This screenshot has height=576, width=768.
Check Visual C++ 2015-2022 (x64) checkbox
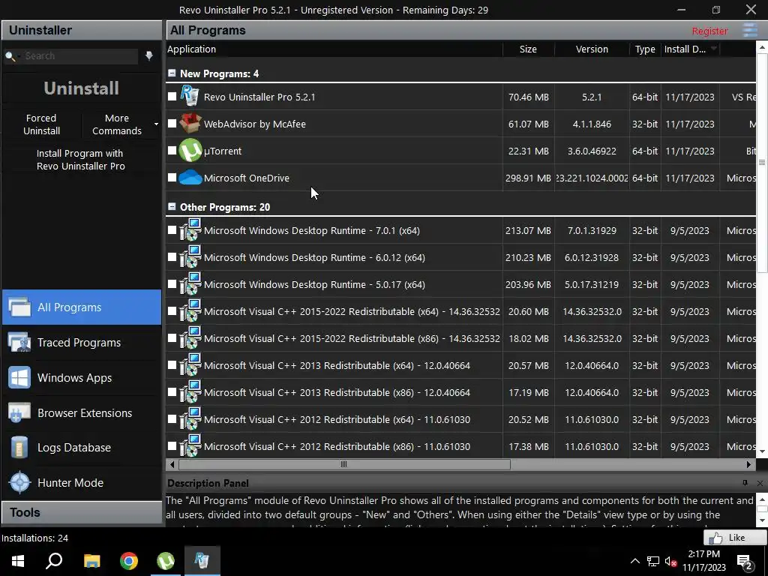point(172,311)
